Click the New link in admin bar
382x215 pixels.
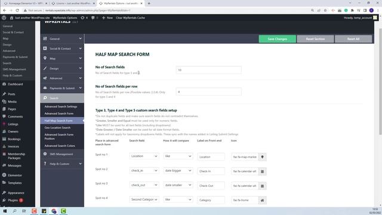click(x=107, y=17)
